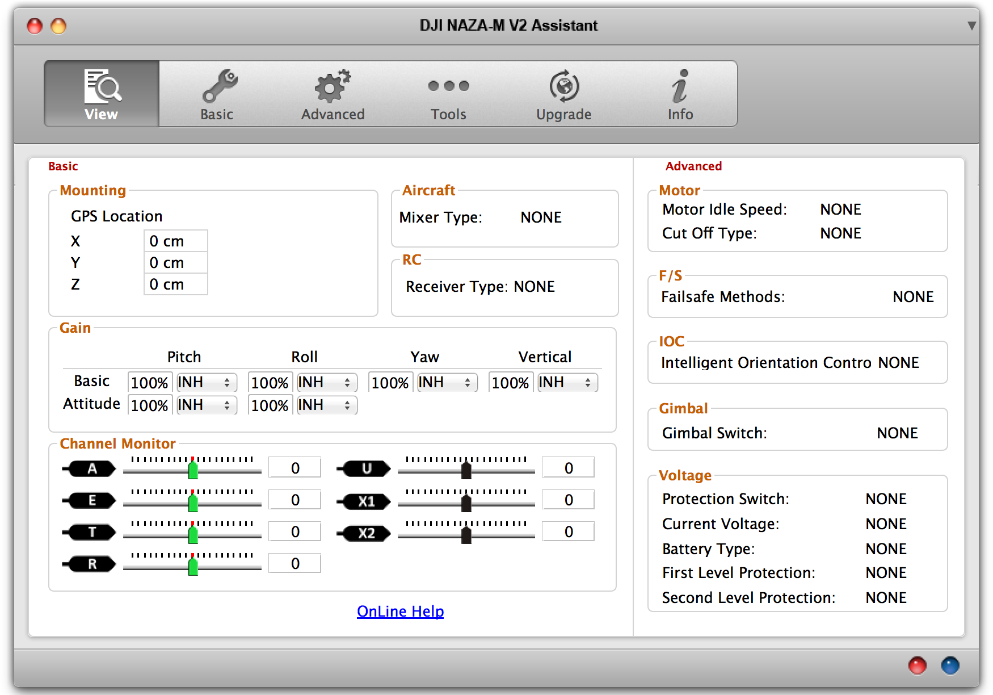
Task: Open the Advanced gears icon tab
Action: point(333,94)
